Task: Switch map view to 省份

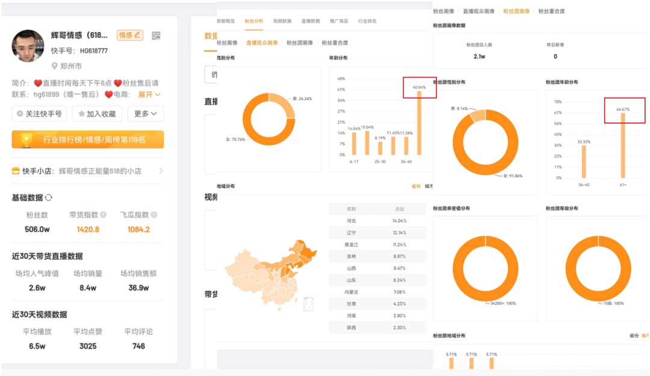Action: [416, 186]
